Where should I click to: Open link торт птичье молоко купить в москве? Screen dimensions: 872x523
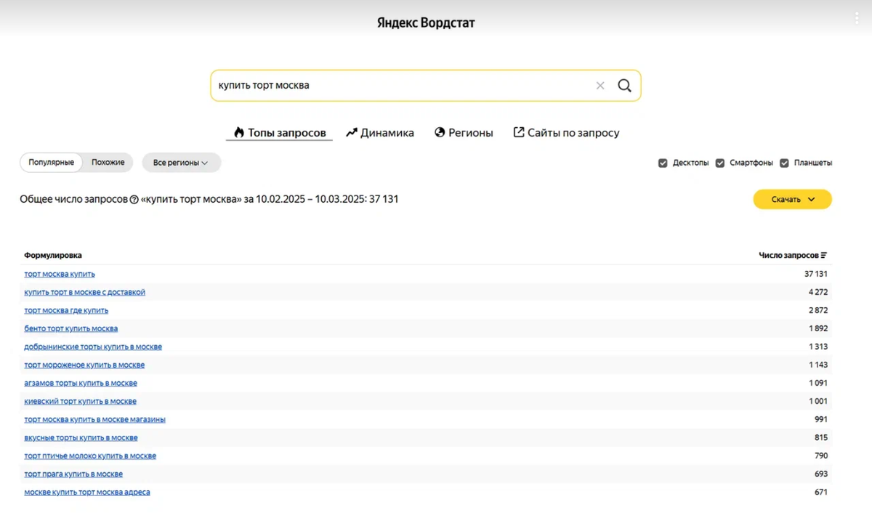point(90,455)
